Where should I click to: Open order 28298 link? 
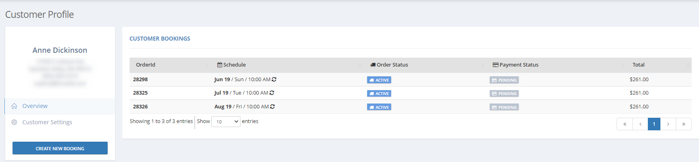click(140, 80)
